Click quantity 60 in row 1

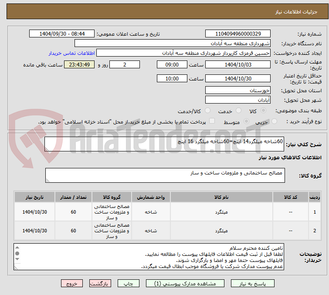click(73, 212)
